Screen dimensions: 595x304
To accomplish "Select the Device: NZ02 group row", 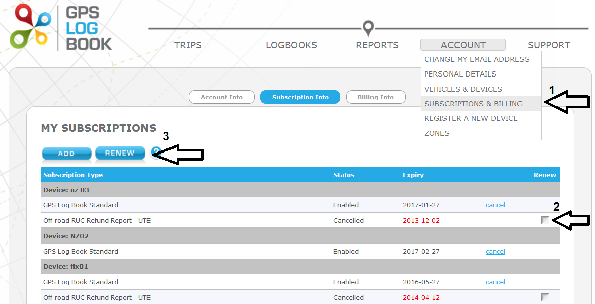I will pyautogui.click(x=300, y=236).
